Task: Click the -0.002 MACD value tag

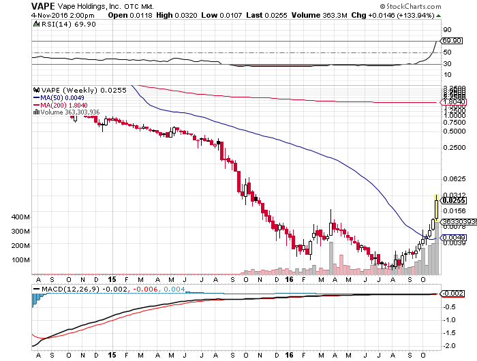Action: [x=452, y=293]
